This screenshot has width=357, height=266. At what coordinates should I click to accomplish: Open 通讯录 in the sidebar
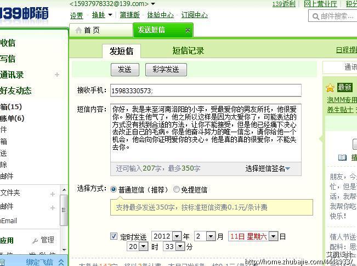click(12, 75)
